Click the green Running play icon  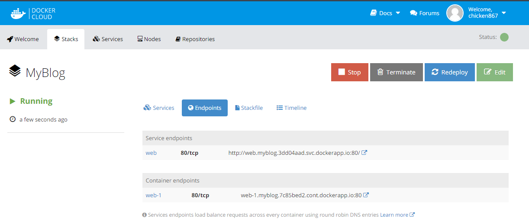(13, 101)
